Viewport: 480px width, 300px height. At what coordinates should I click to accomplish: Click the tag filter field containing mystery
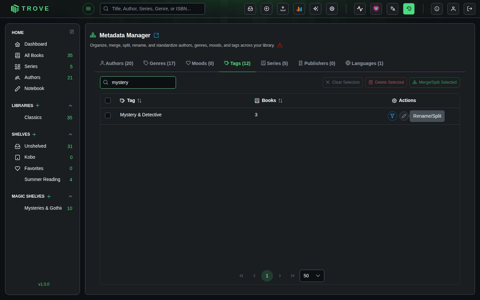click(x=138, y=82)
